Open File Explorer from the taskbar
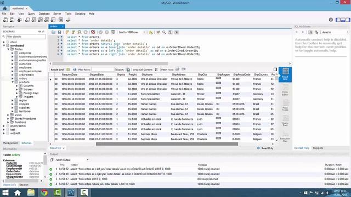The image size is (351, 197). 31,193
